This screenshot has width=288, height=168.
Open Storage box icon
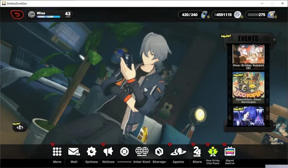point(159,152)
